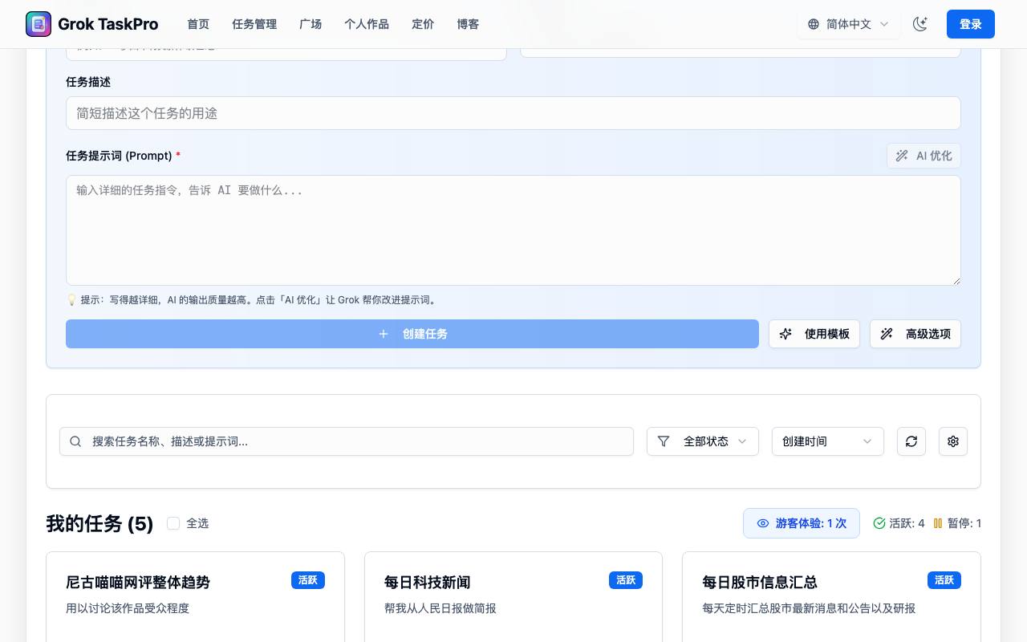Click the 高级选项 button
The width and height of the screenshot is (1027, 642).
(915, 334)
